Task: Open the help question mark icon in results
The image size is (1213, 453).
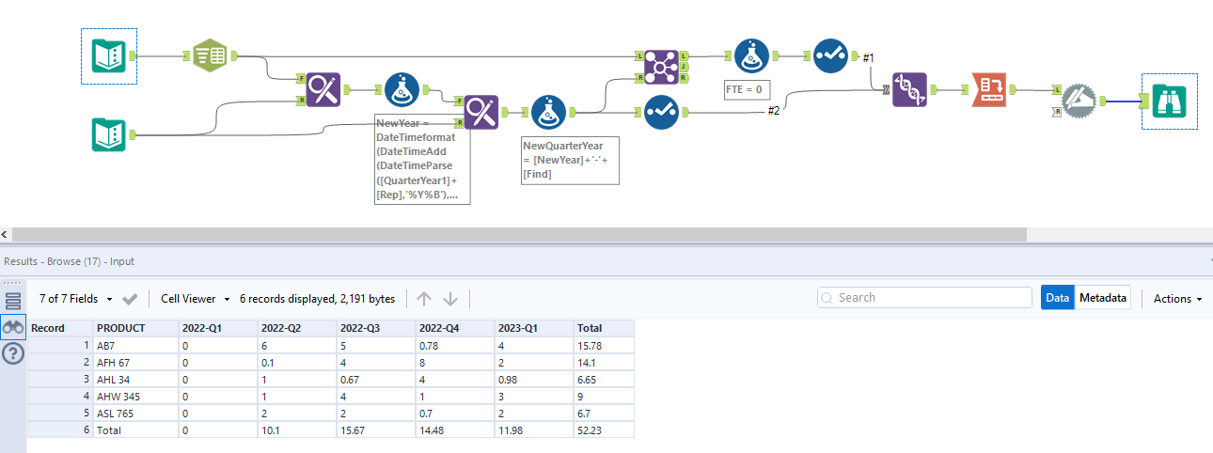Action: tap(13, 353)
